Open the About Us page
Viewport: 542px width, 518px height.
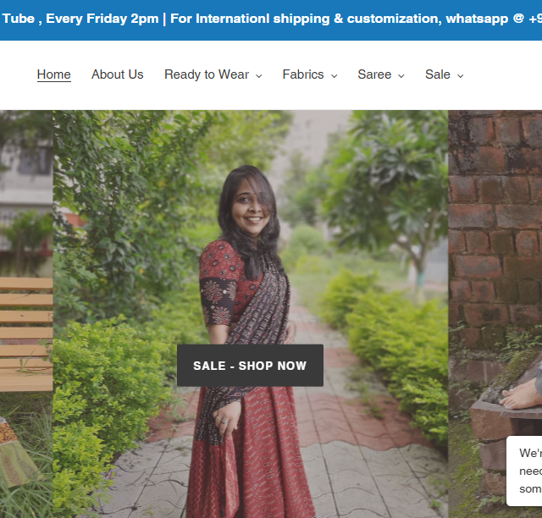coord(117,74)
